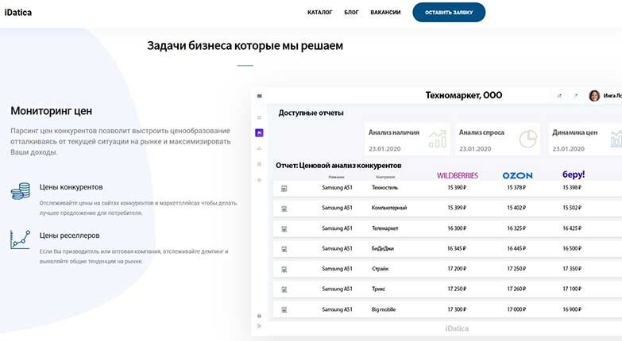Screen dimensions: 622x341
Task: Click the ОСТАВИТЬ ЗАЯВКУ button
Action: coord(449,12)
